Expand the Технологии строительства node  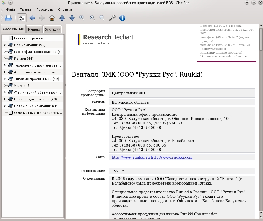click(x=5, y=65)
